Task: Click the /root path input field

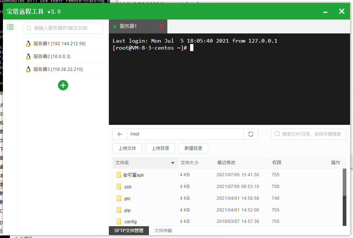Action: [x=185, y=134]
